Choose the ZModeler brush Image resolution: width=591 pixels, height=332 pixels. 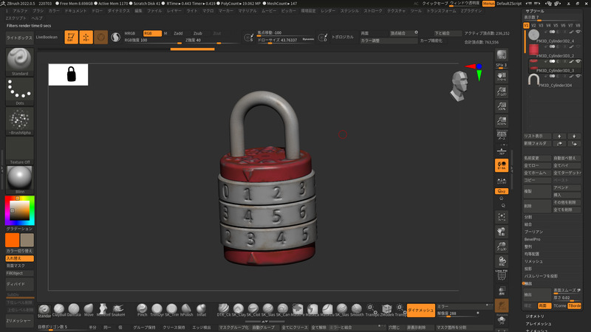(x=386, y=310)
